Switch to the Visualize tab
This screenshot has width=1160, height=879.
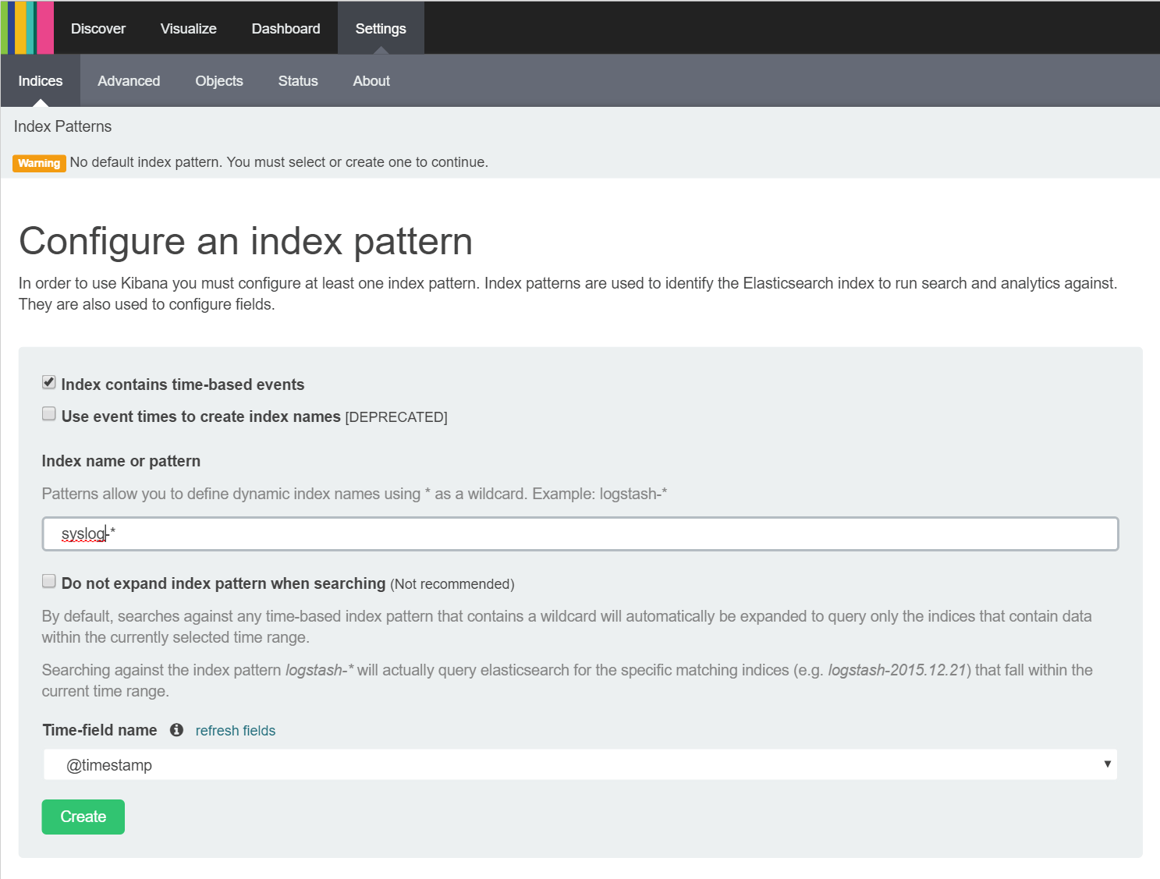[189, 29]
